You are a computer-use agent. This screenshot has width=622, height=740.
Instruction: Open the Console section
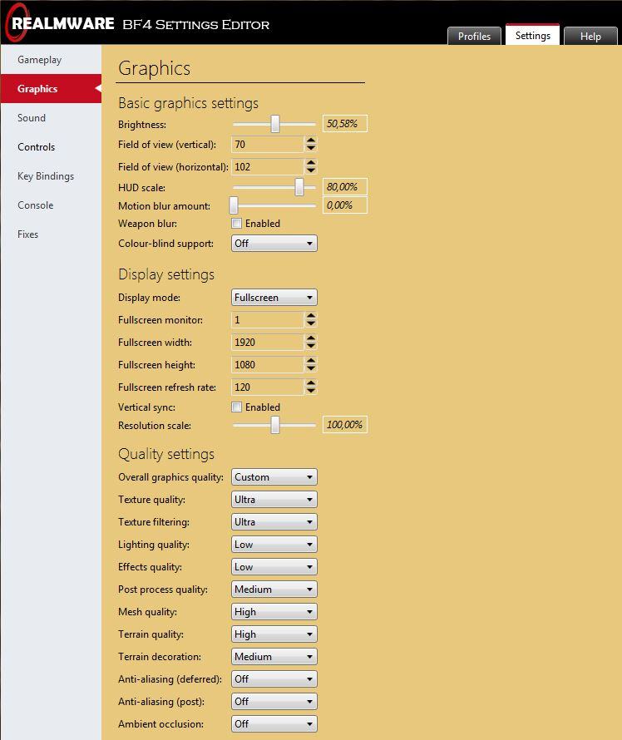coord(51,205)
